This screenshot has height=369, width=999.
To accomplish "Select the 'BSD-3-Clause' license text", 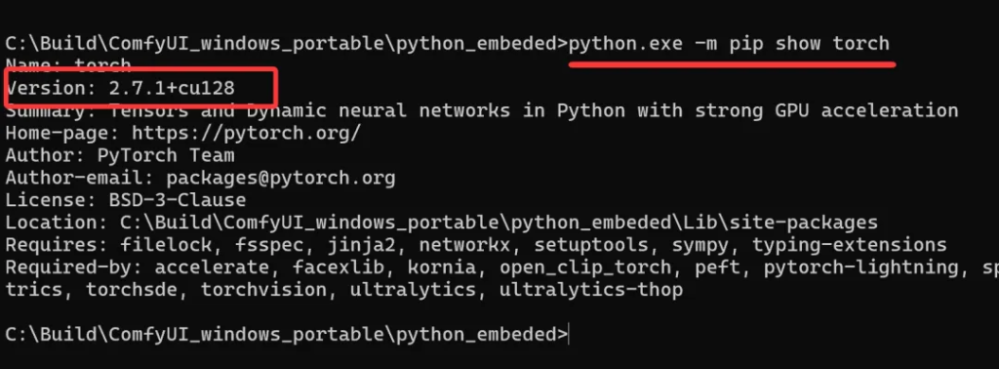I will click(178, 200).
